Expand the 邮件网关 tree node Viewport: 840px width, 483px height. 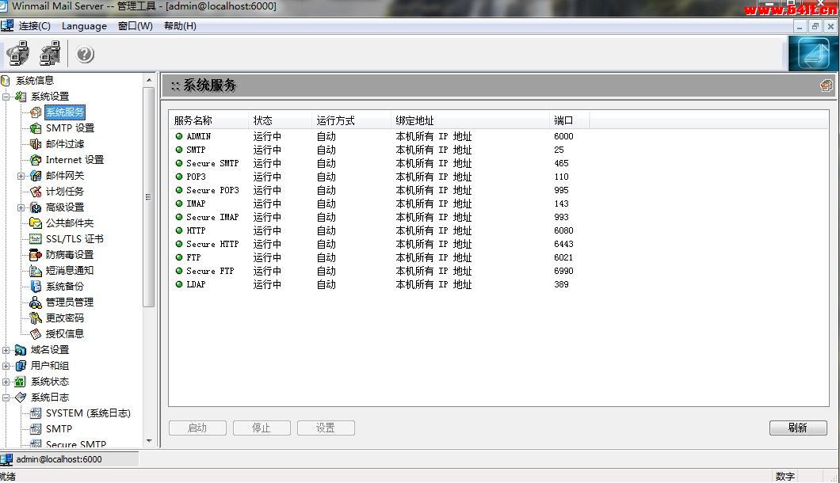pyautogui.click(x=21, y=176)
